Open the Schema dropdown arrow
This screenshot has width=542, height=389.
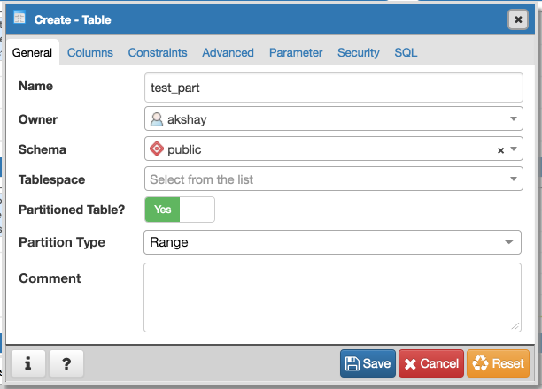click(514, 150)
